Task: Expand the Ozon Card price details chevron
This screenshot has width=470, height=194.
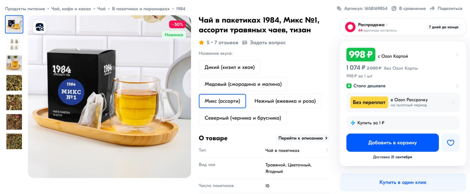Action: [x=457, y=55]
